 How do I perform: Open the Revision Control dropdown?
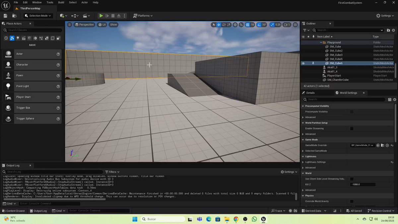[x=381, y=211]
